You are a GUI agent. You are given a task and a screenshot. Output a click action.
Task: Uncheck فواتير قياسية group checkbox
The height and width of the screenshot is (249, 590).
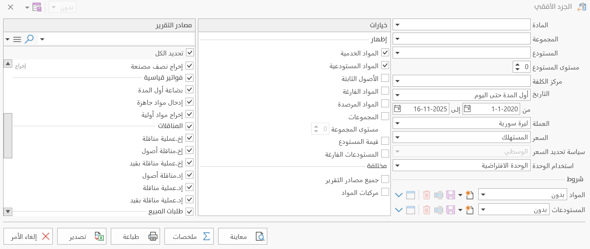(x=189, y=78)
